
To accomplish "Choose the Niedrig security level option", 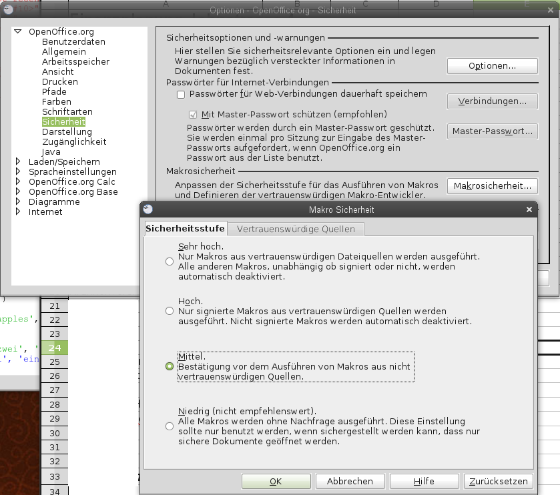I will coord(170,426).
